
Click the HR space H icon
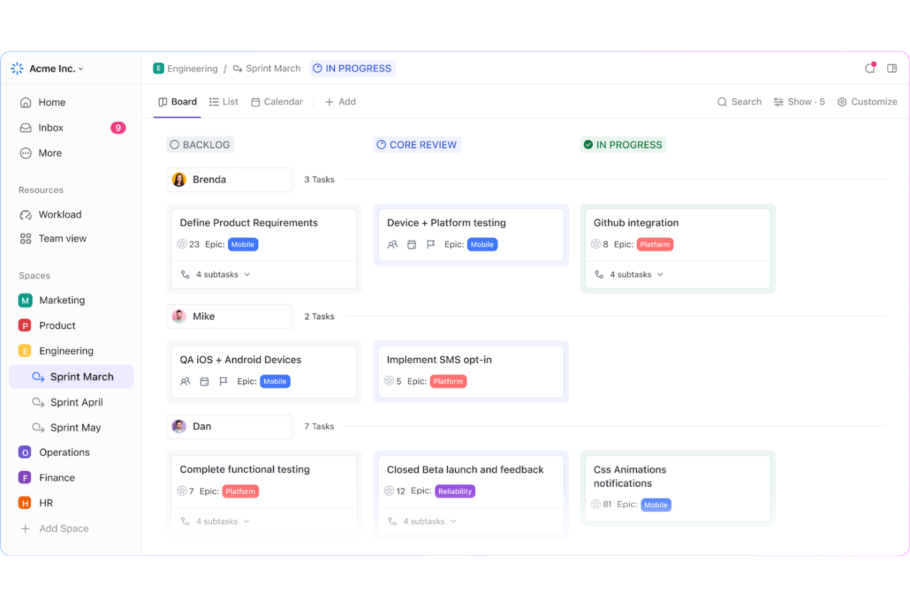click(x=25, y=503)
